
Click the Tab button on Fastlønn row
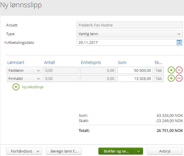point(159,70)
